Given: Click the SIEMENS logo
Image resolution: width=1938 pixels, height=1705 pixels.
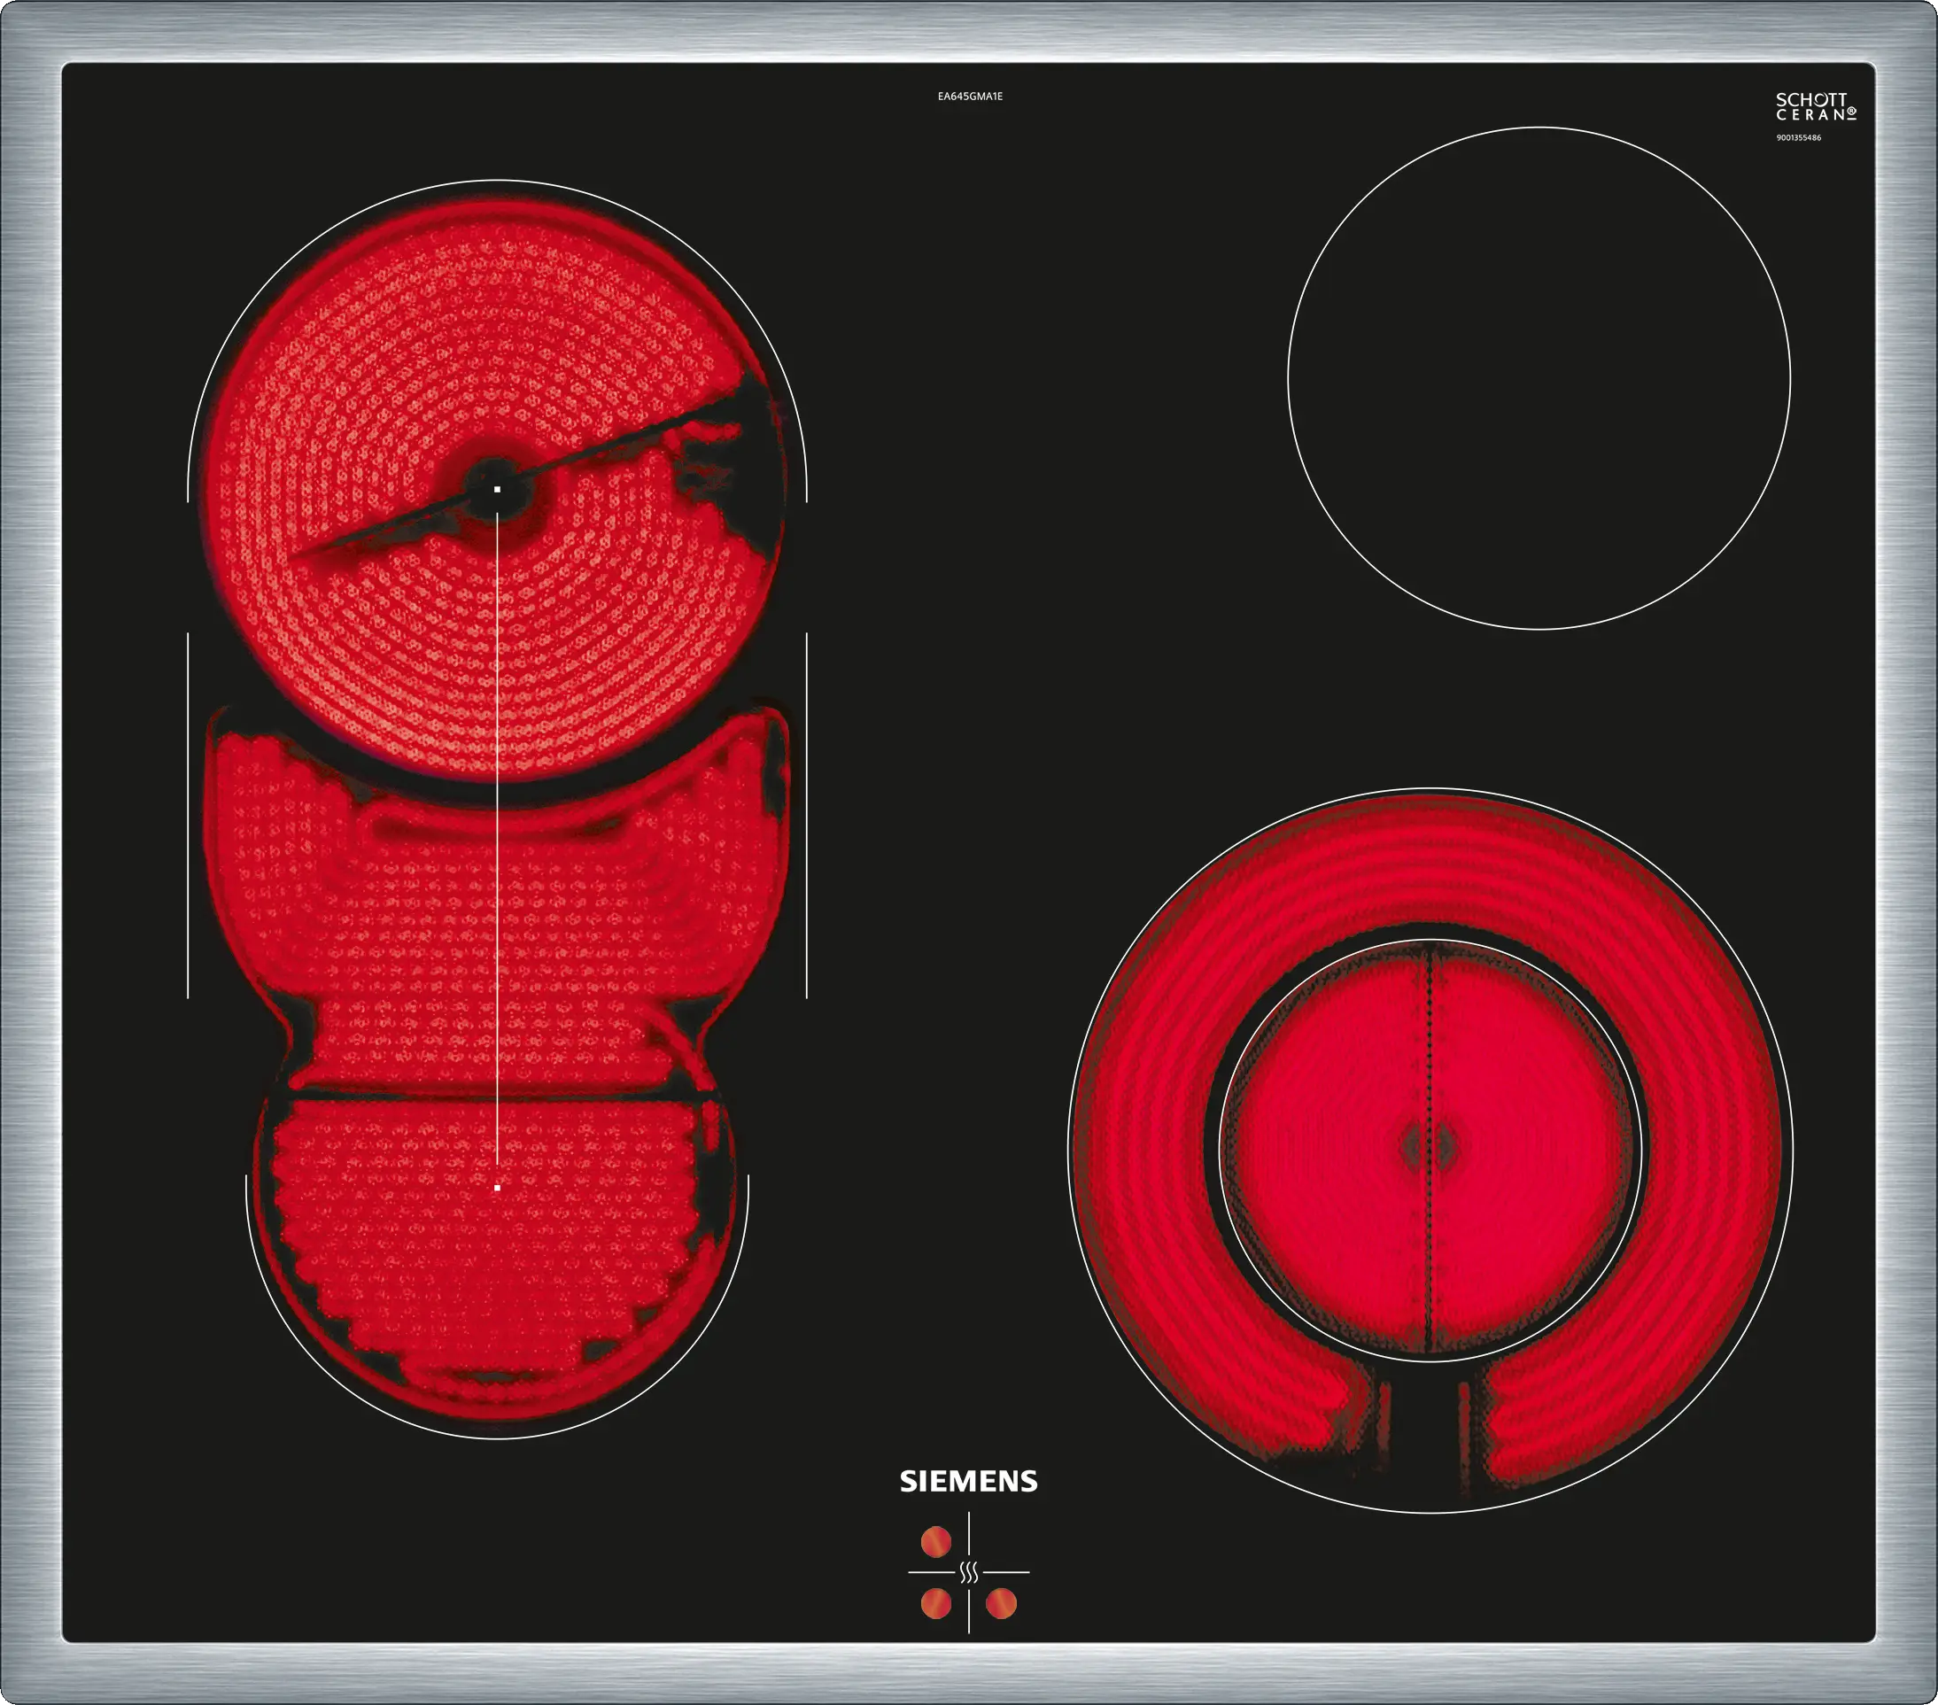Looking at the screenshot, I should (x=968, y=1481).
